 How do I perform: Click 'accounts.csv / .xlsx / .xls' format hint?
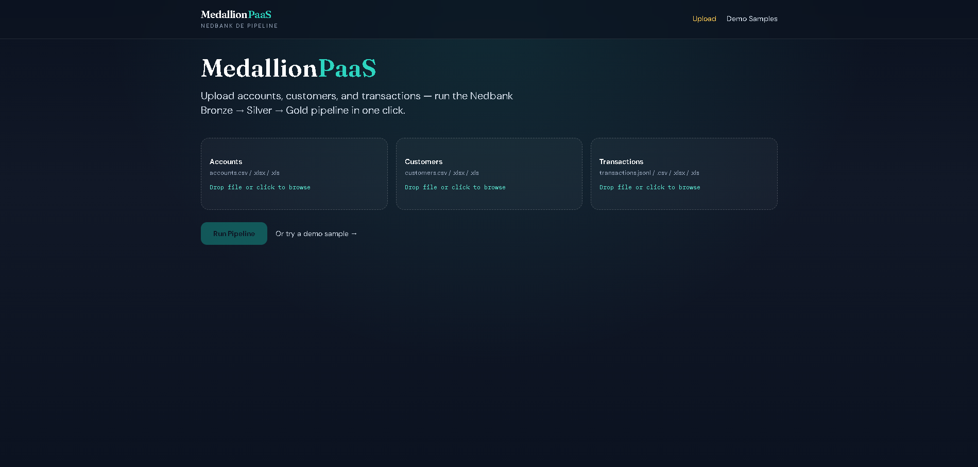pos(245,173)
